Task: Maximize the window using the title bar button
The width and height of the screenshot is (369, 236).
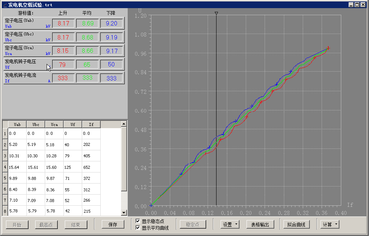Action: coord(357,4)
